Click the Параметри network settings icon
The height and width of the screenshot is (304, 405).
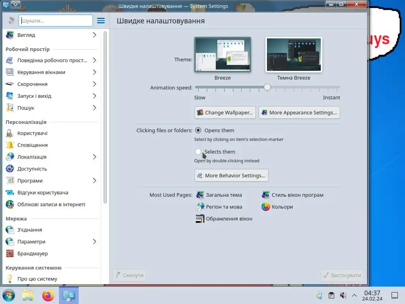click(x=10, y=242)
